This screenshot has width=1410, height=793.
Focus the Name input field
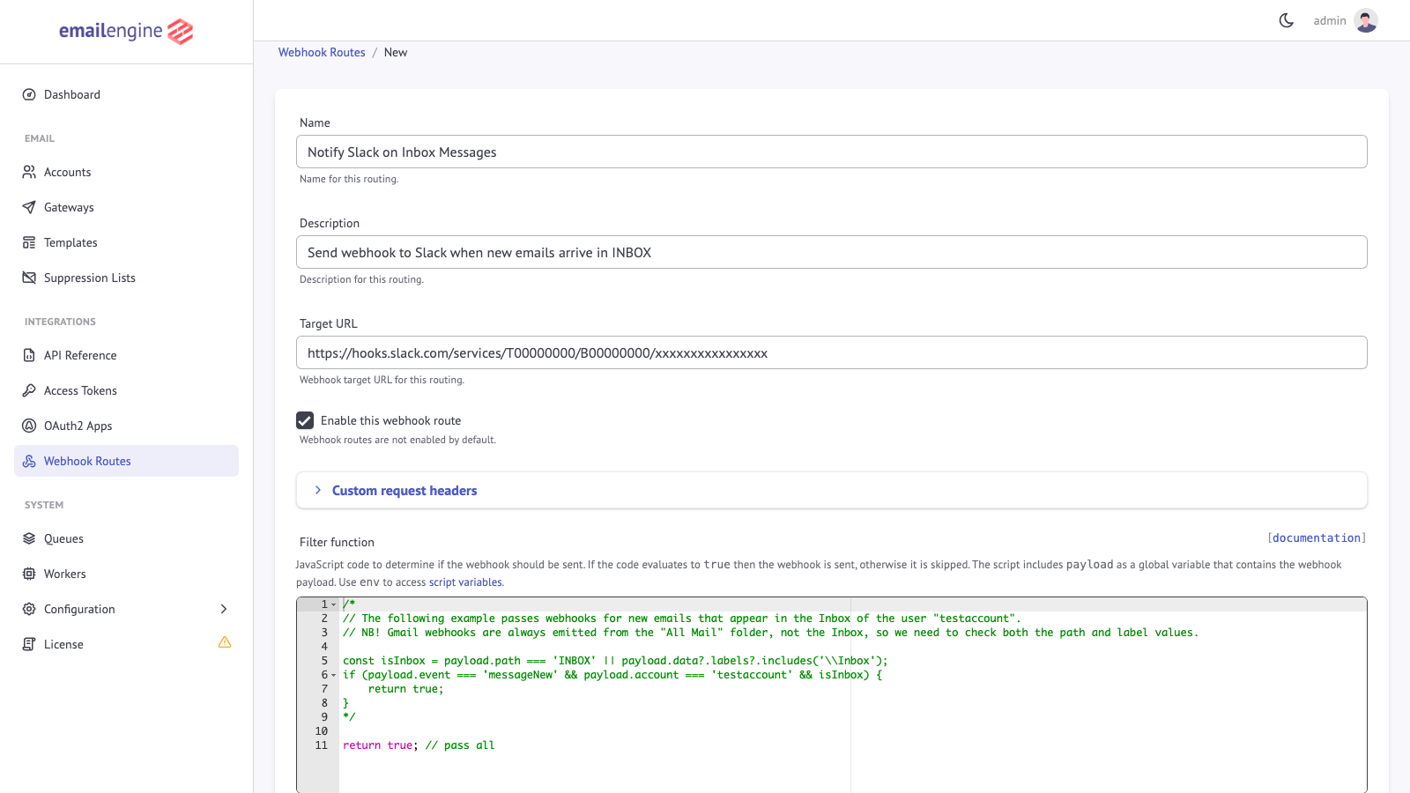coord(832,152)
